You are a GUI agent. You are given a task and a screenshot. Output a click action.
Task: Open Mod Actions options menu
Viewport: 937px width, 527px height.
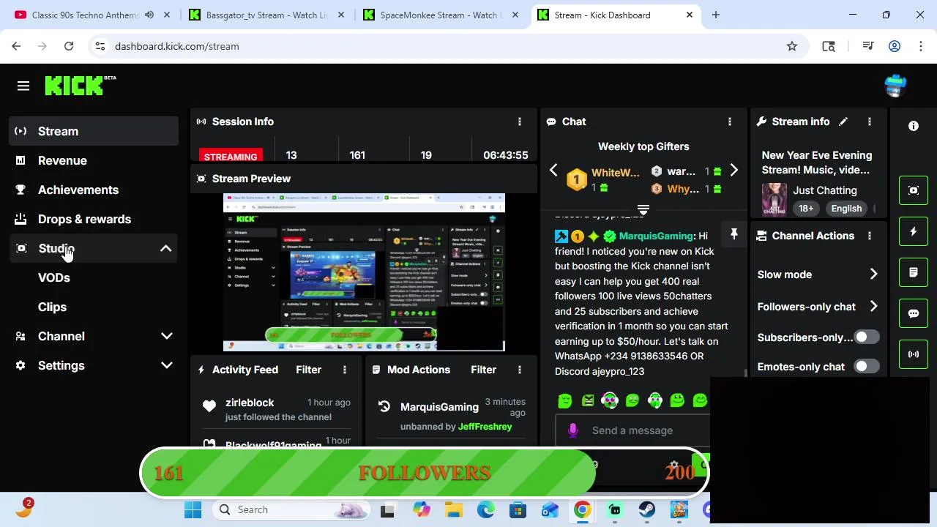pos(520,370)
